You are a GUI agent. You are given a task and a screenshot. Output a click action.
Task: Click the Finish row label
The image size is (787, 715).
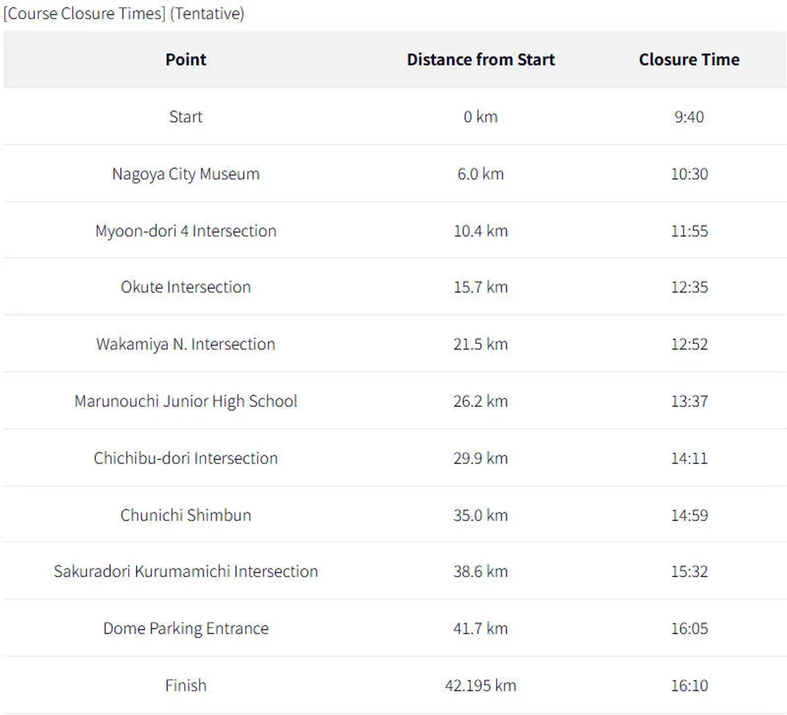tap(186, 685)
